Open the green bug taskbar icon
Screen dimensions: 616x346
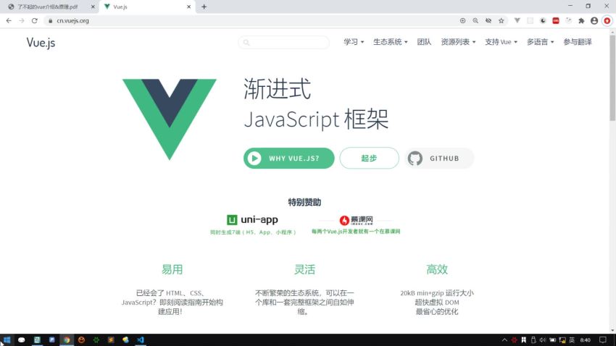pyautogui.click(x=96, y=340)
